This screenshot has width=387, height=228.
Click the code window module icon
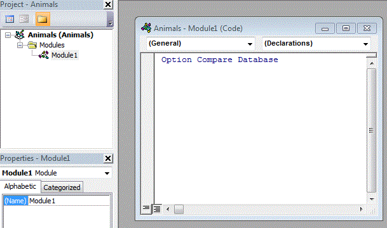(146, 28)
